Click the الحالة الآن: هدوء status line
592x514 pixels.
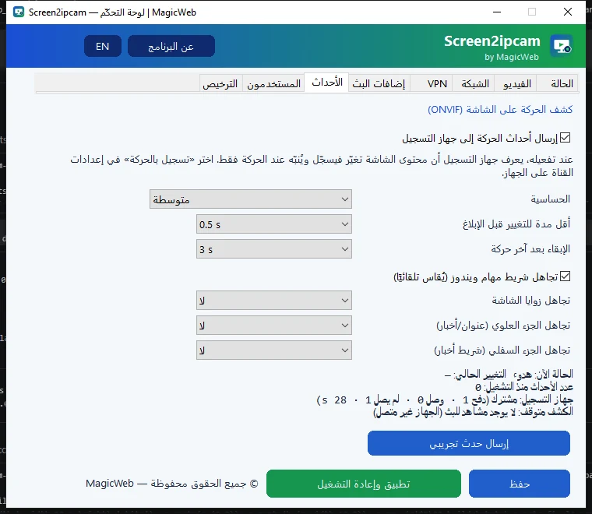click(x=509, y=374)
